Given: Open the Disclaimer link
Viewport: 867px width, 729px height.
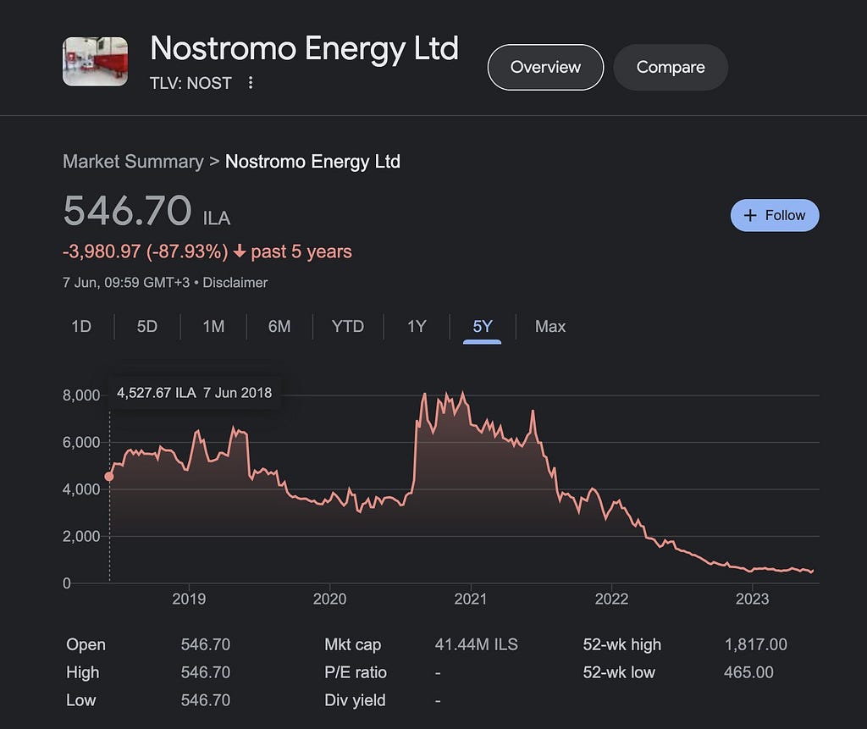Looking at the screenshot, I should 235,283.
